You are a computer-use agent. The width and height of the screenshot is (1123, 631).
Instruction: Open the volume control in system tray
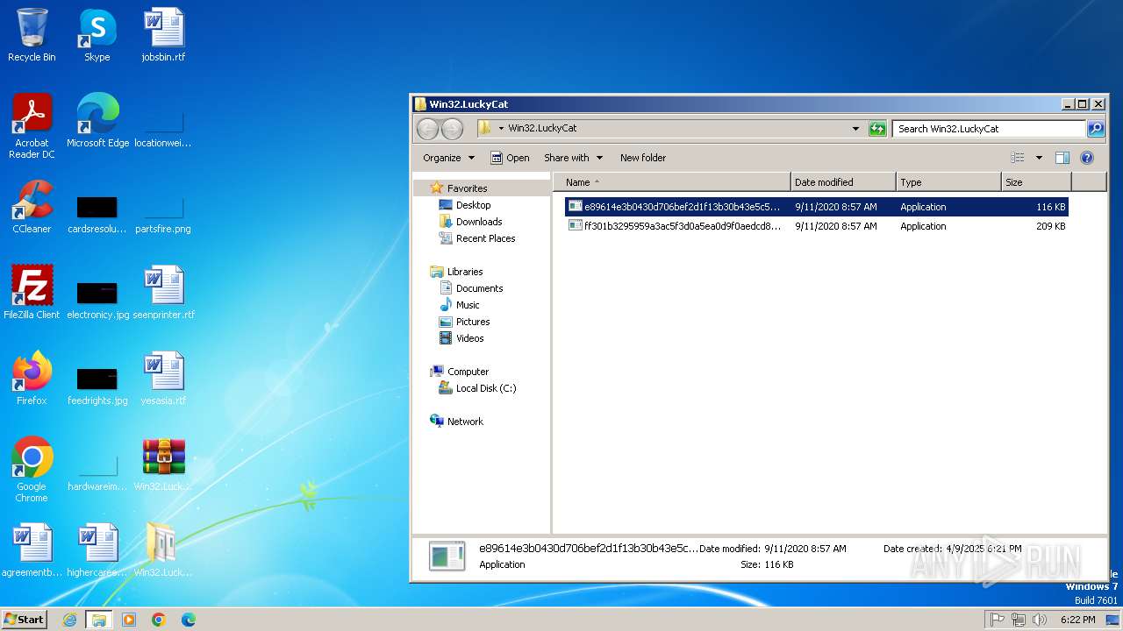coord(1040,620)
